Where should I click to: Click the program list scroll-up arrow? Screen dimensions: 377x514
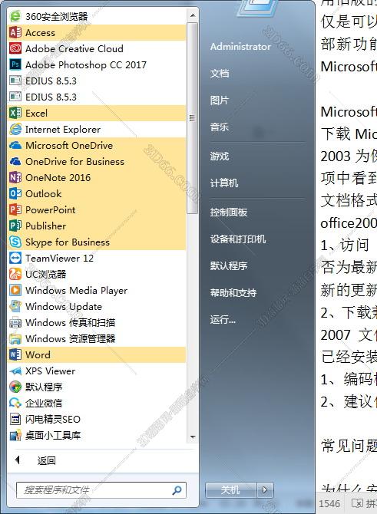(x=193, y=15)
